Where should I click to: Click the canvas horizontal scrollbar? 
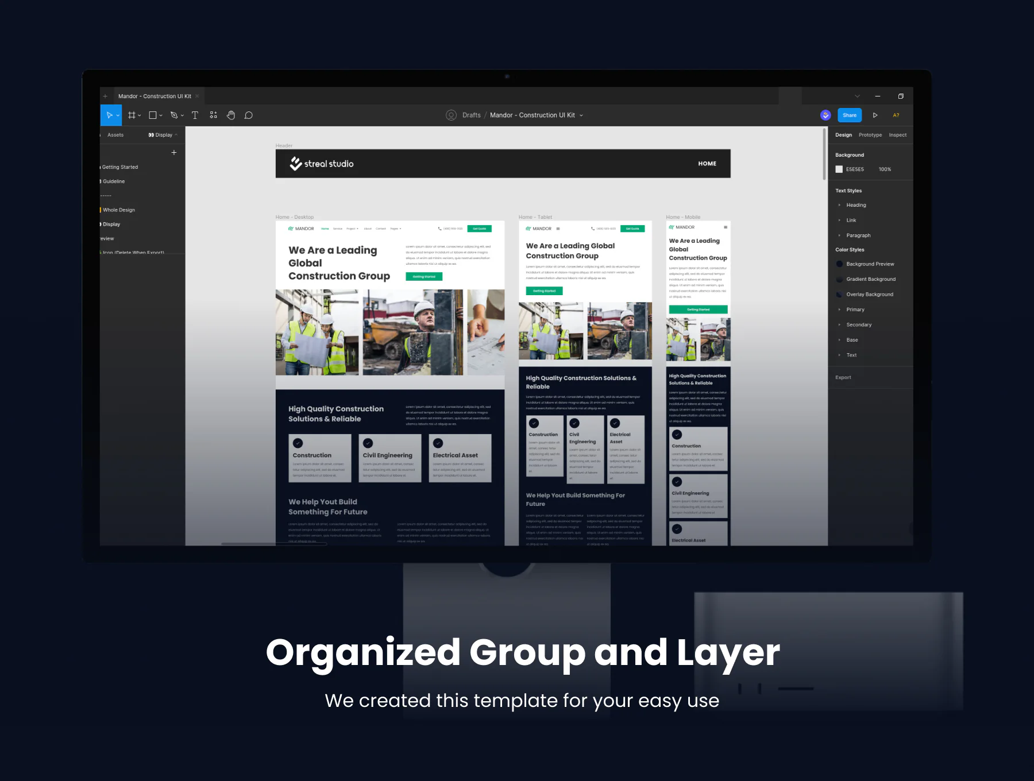pyautogui.click(x=274, y=543)
